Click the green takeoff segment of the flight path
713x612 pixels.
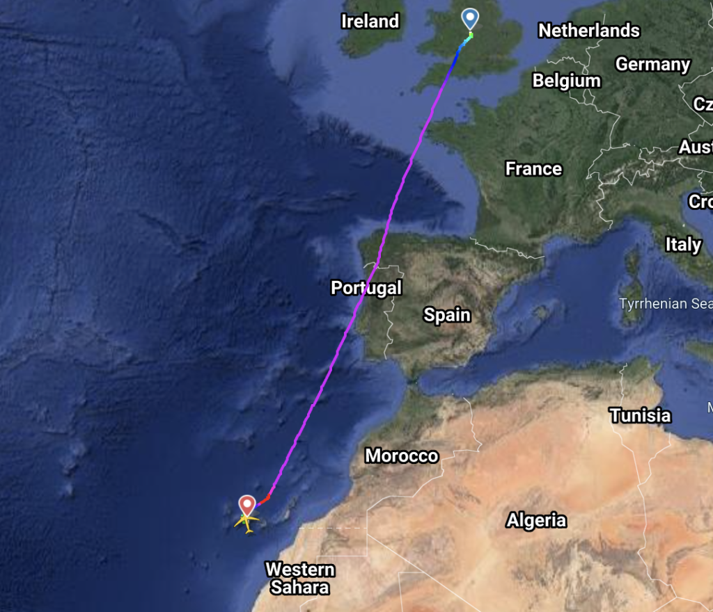tap(471, 35)
